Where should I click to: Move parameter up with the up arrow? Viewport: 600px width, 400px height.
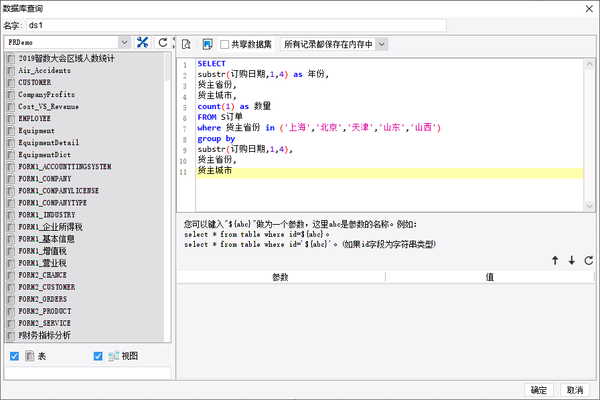[555, 261]
